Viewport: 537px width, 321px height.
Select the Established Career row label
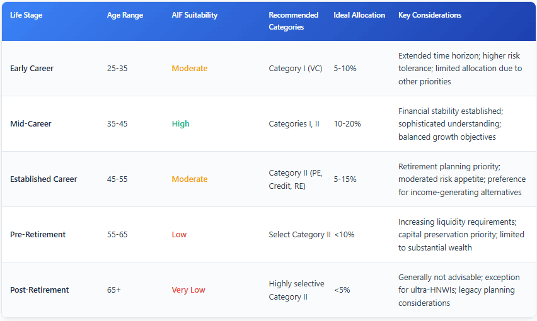(43, 179)
